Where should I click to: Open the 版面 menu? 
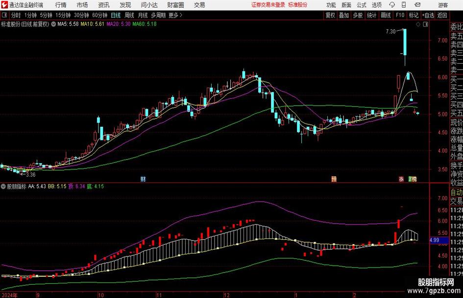346,5
